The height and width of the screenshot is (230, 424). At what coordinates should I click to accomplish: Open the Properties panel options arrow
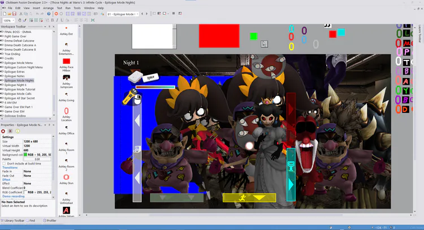(x=45, y=125)
